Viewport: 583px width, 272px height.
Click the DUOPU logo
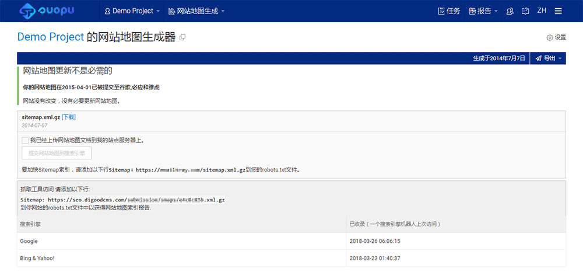[47, 11]
